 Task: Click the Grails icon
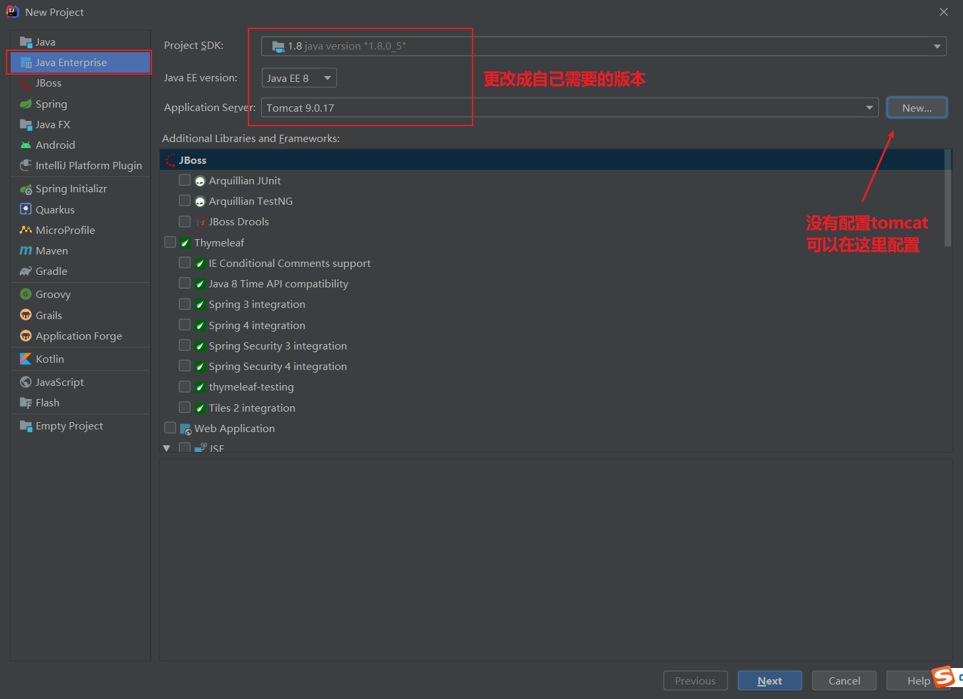coord(26,315)
